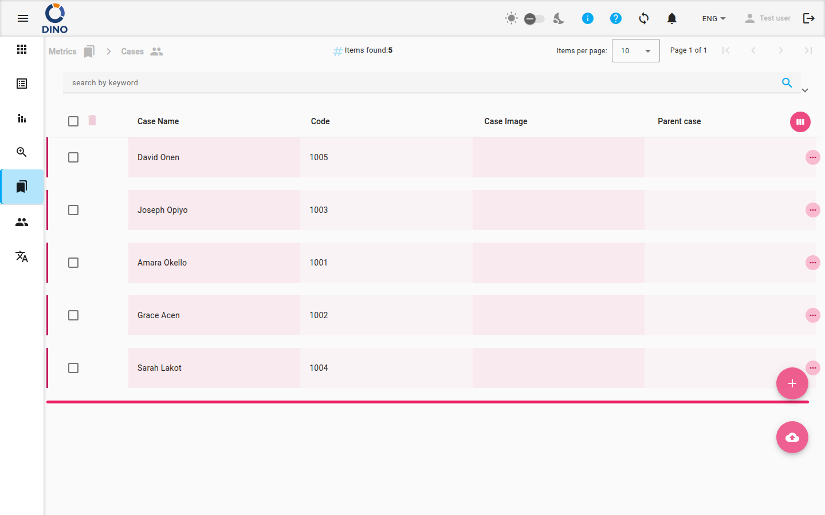Image resolution: width=825 pixels, height=515 pixels.
Task: Open the Items per page dropdown
Action: click(635, 51)
